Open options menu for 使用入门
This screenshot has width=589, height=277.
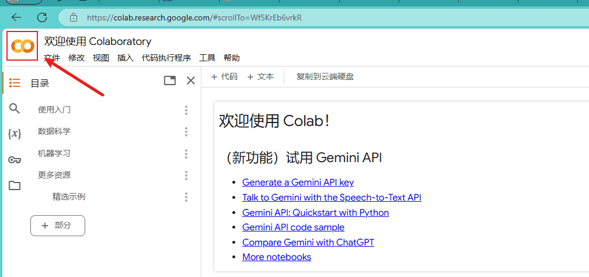(x=186, y=110)
